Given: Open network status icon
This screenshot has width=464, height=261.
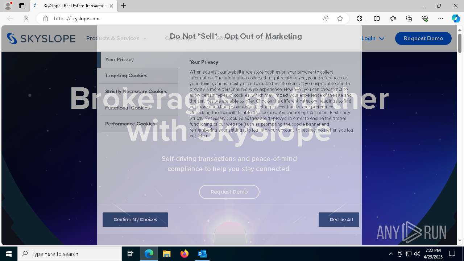Looking at the screenshot, I should [409, 254].
